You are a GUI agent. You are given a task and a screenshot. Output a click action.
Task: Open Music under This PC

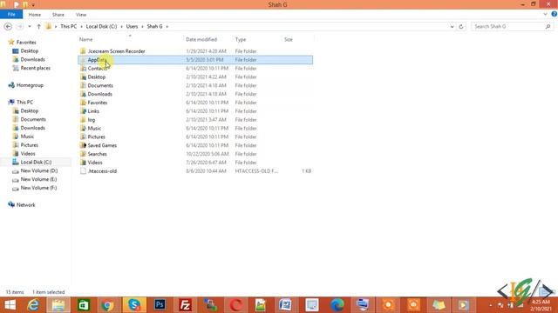coord(27,137)
